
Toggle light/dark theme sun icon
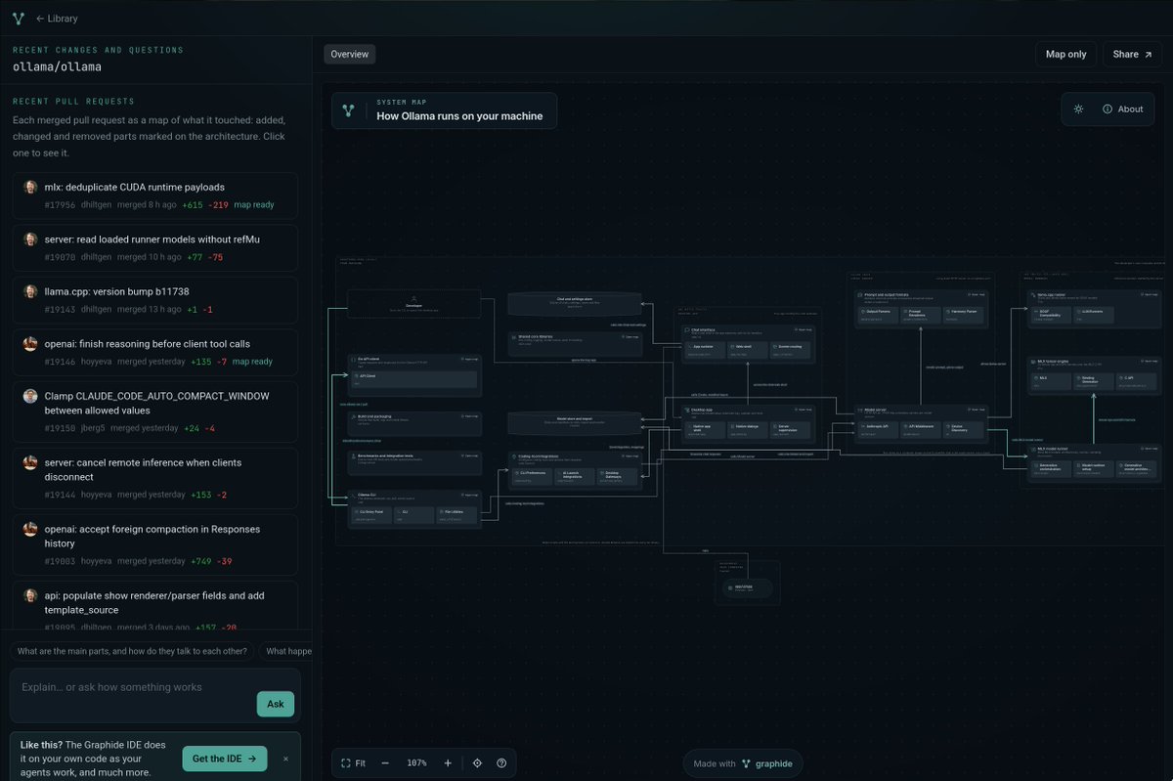click(1078, 108)
